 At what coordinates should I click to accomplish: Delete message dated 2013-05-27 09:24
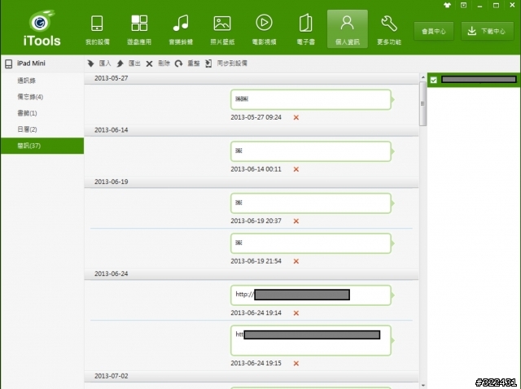point(296,118)
